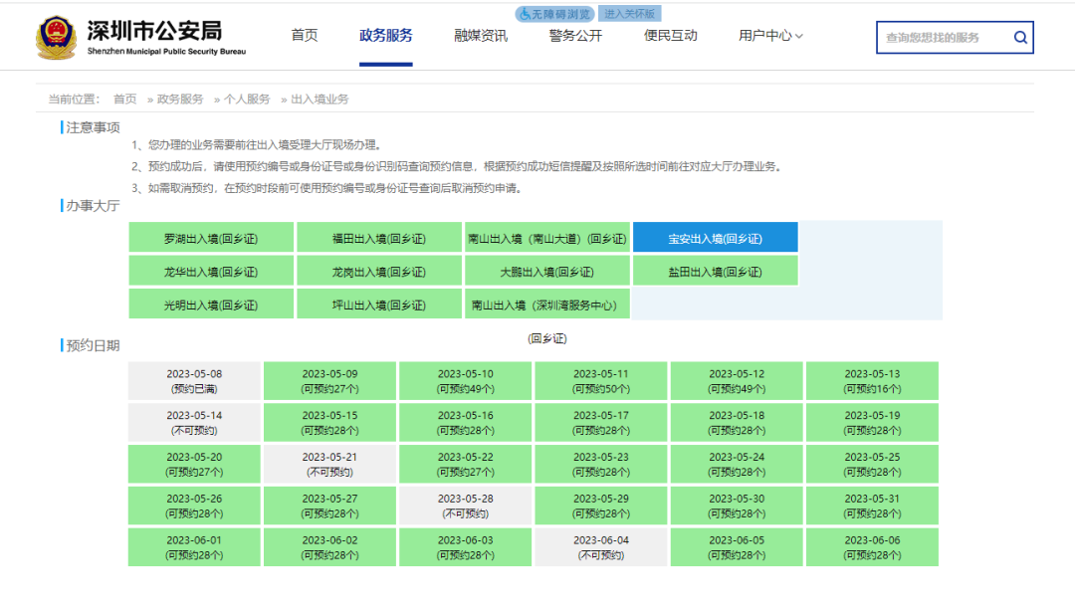Click the 政务服务 breadcrumb link

(180, 100)
